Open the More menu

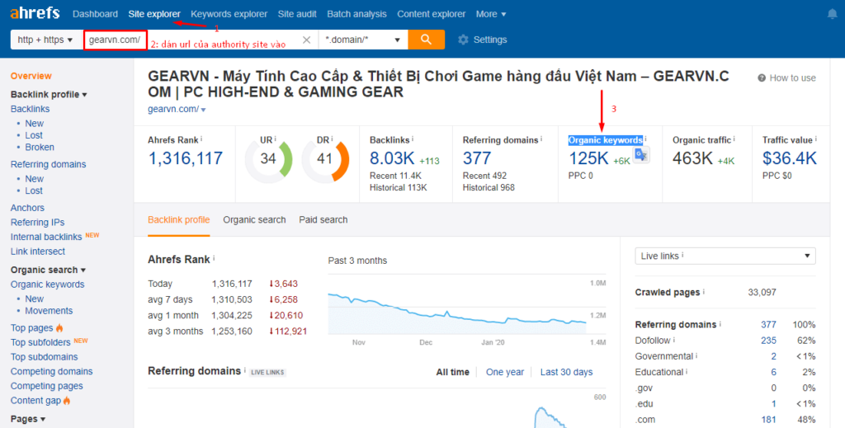491,14
